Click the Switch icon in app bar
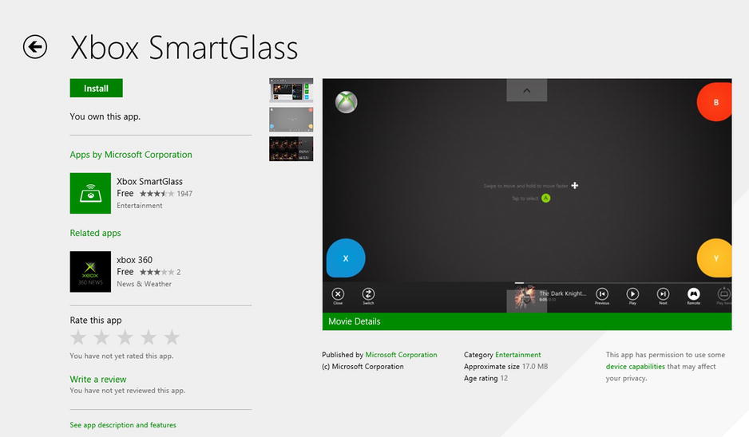This screenshot has width=749, height=437. (x=368, y=296)
